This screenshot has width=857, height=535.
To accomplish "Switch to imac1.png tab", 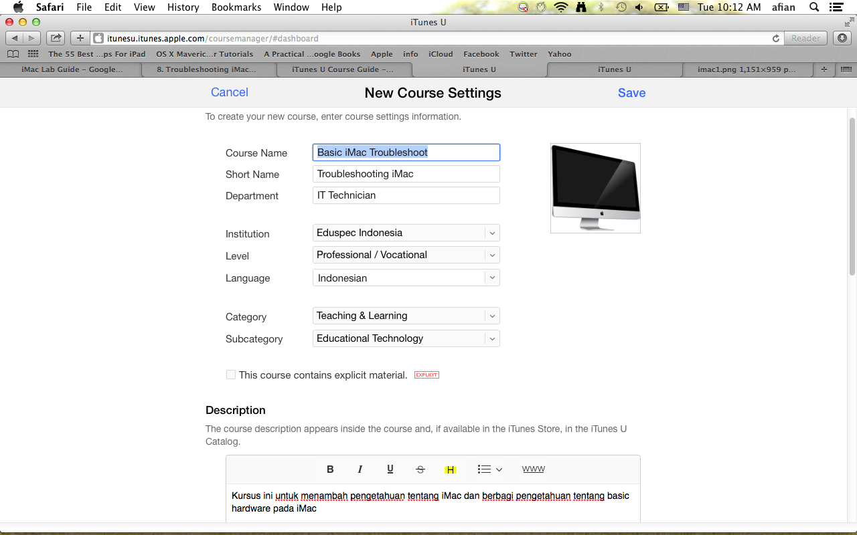I will [x=747, y=70].
